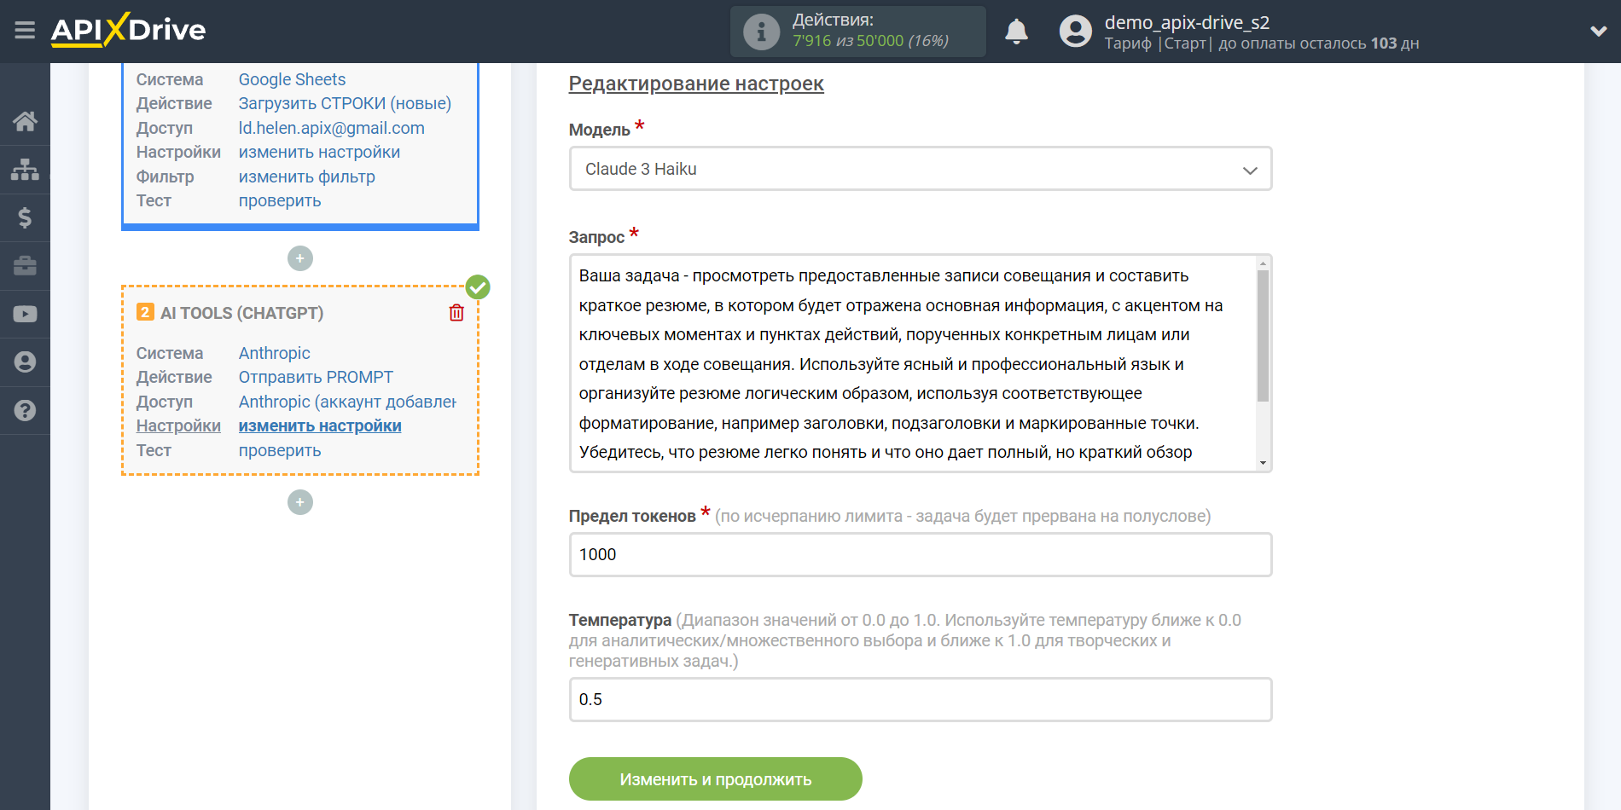The height and width of the screenshot is (810, 1621).
Task: Open the connections sitemap icon
Action: pos(25,170)
